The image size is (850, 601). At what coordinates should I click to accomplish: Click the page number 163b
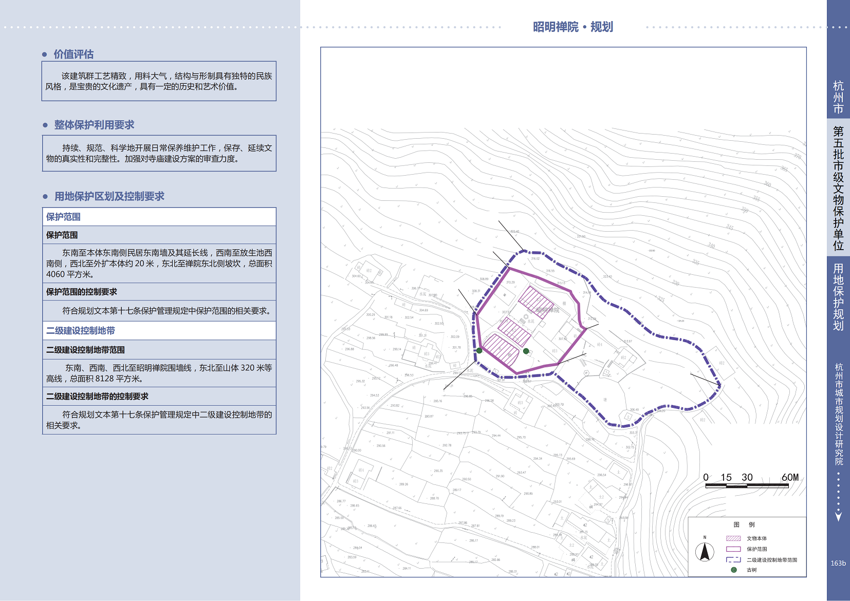[x=838, y=564]
